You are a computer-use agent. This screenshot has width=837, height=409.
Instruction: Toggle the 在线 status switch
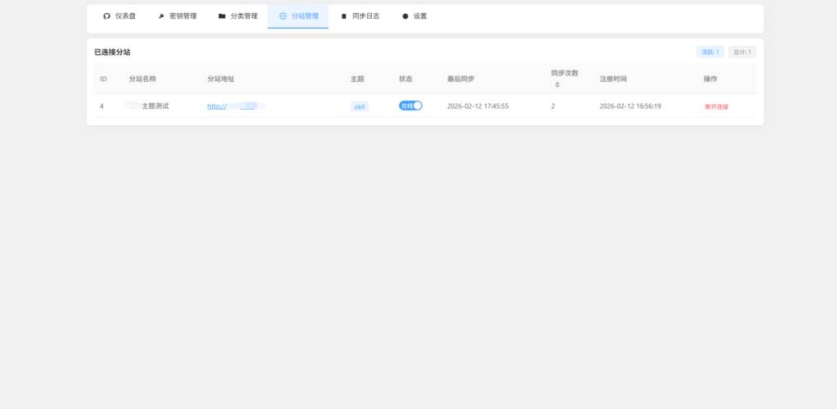[x=410, y=106]
